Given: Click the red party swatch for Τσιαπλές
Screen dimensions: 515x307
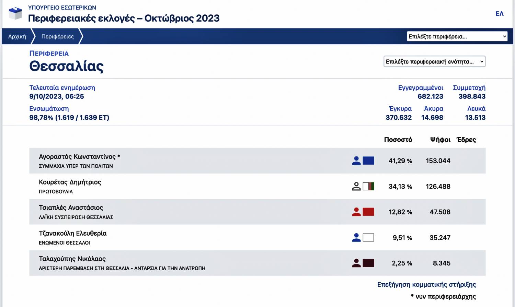Looking at the screenshot, I should pyautogui.click(x=368, y=212).
